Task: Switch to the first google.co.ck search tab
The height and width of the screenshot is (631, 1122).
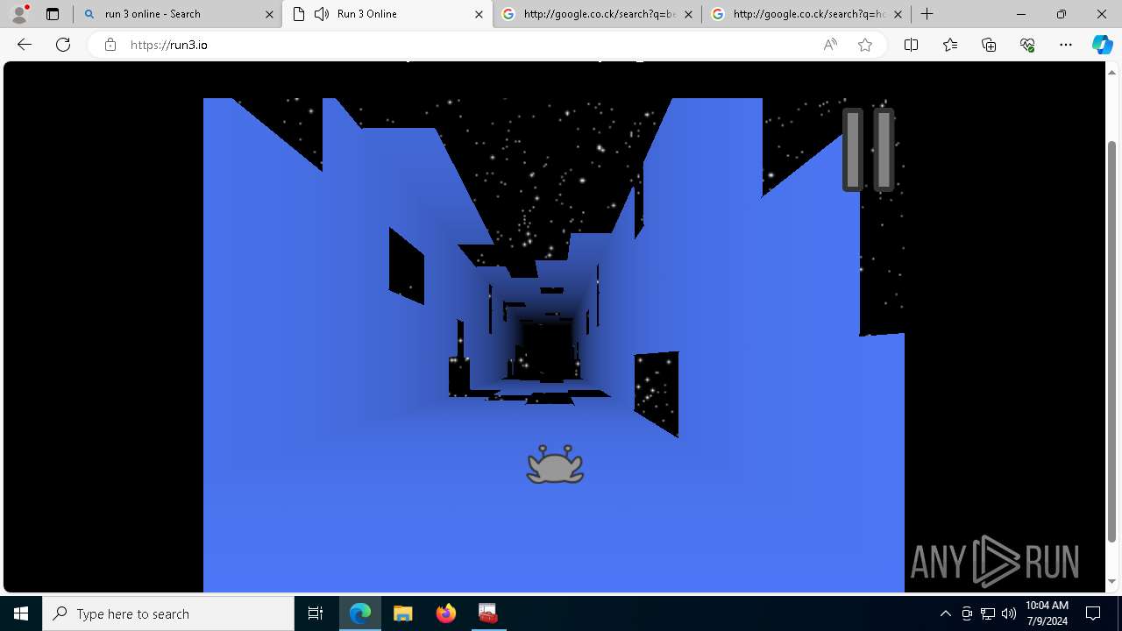Action: 597,14
